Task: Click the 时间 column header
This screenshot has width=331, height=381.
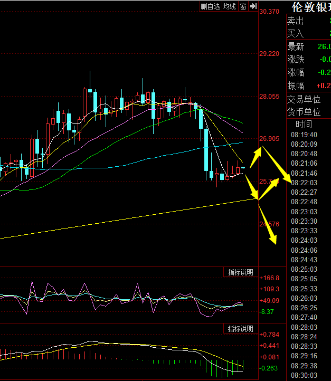Action: pos(304,124)
